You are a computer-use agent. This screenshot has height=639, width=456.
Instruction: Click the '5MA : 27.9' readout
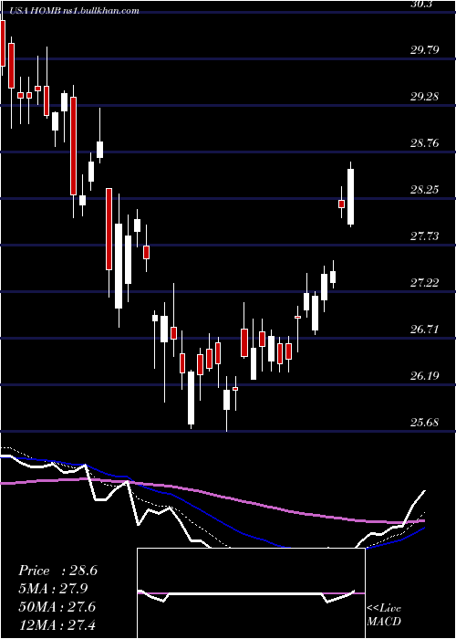pos(53,589)
